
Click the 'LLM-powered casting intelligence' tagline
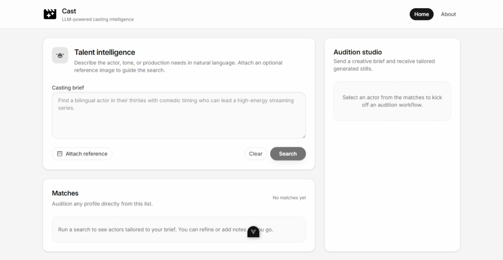pyautogui.click(x=98, y=19)
